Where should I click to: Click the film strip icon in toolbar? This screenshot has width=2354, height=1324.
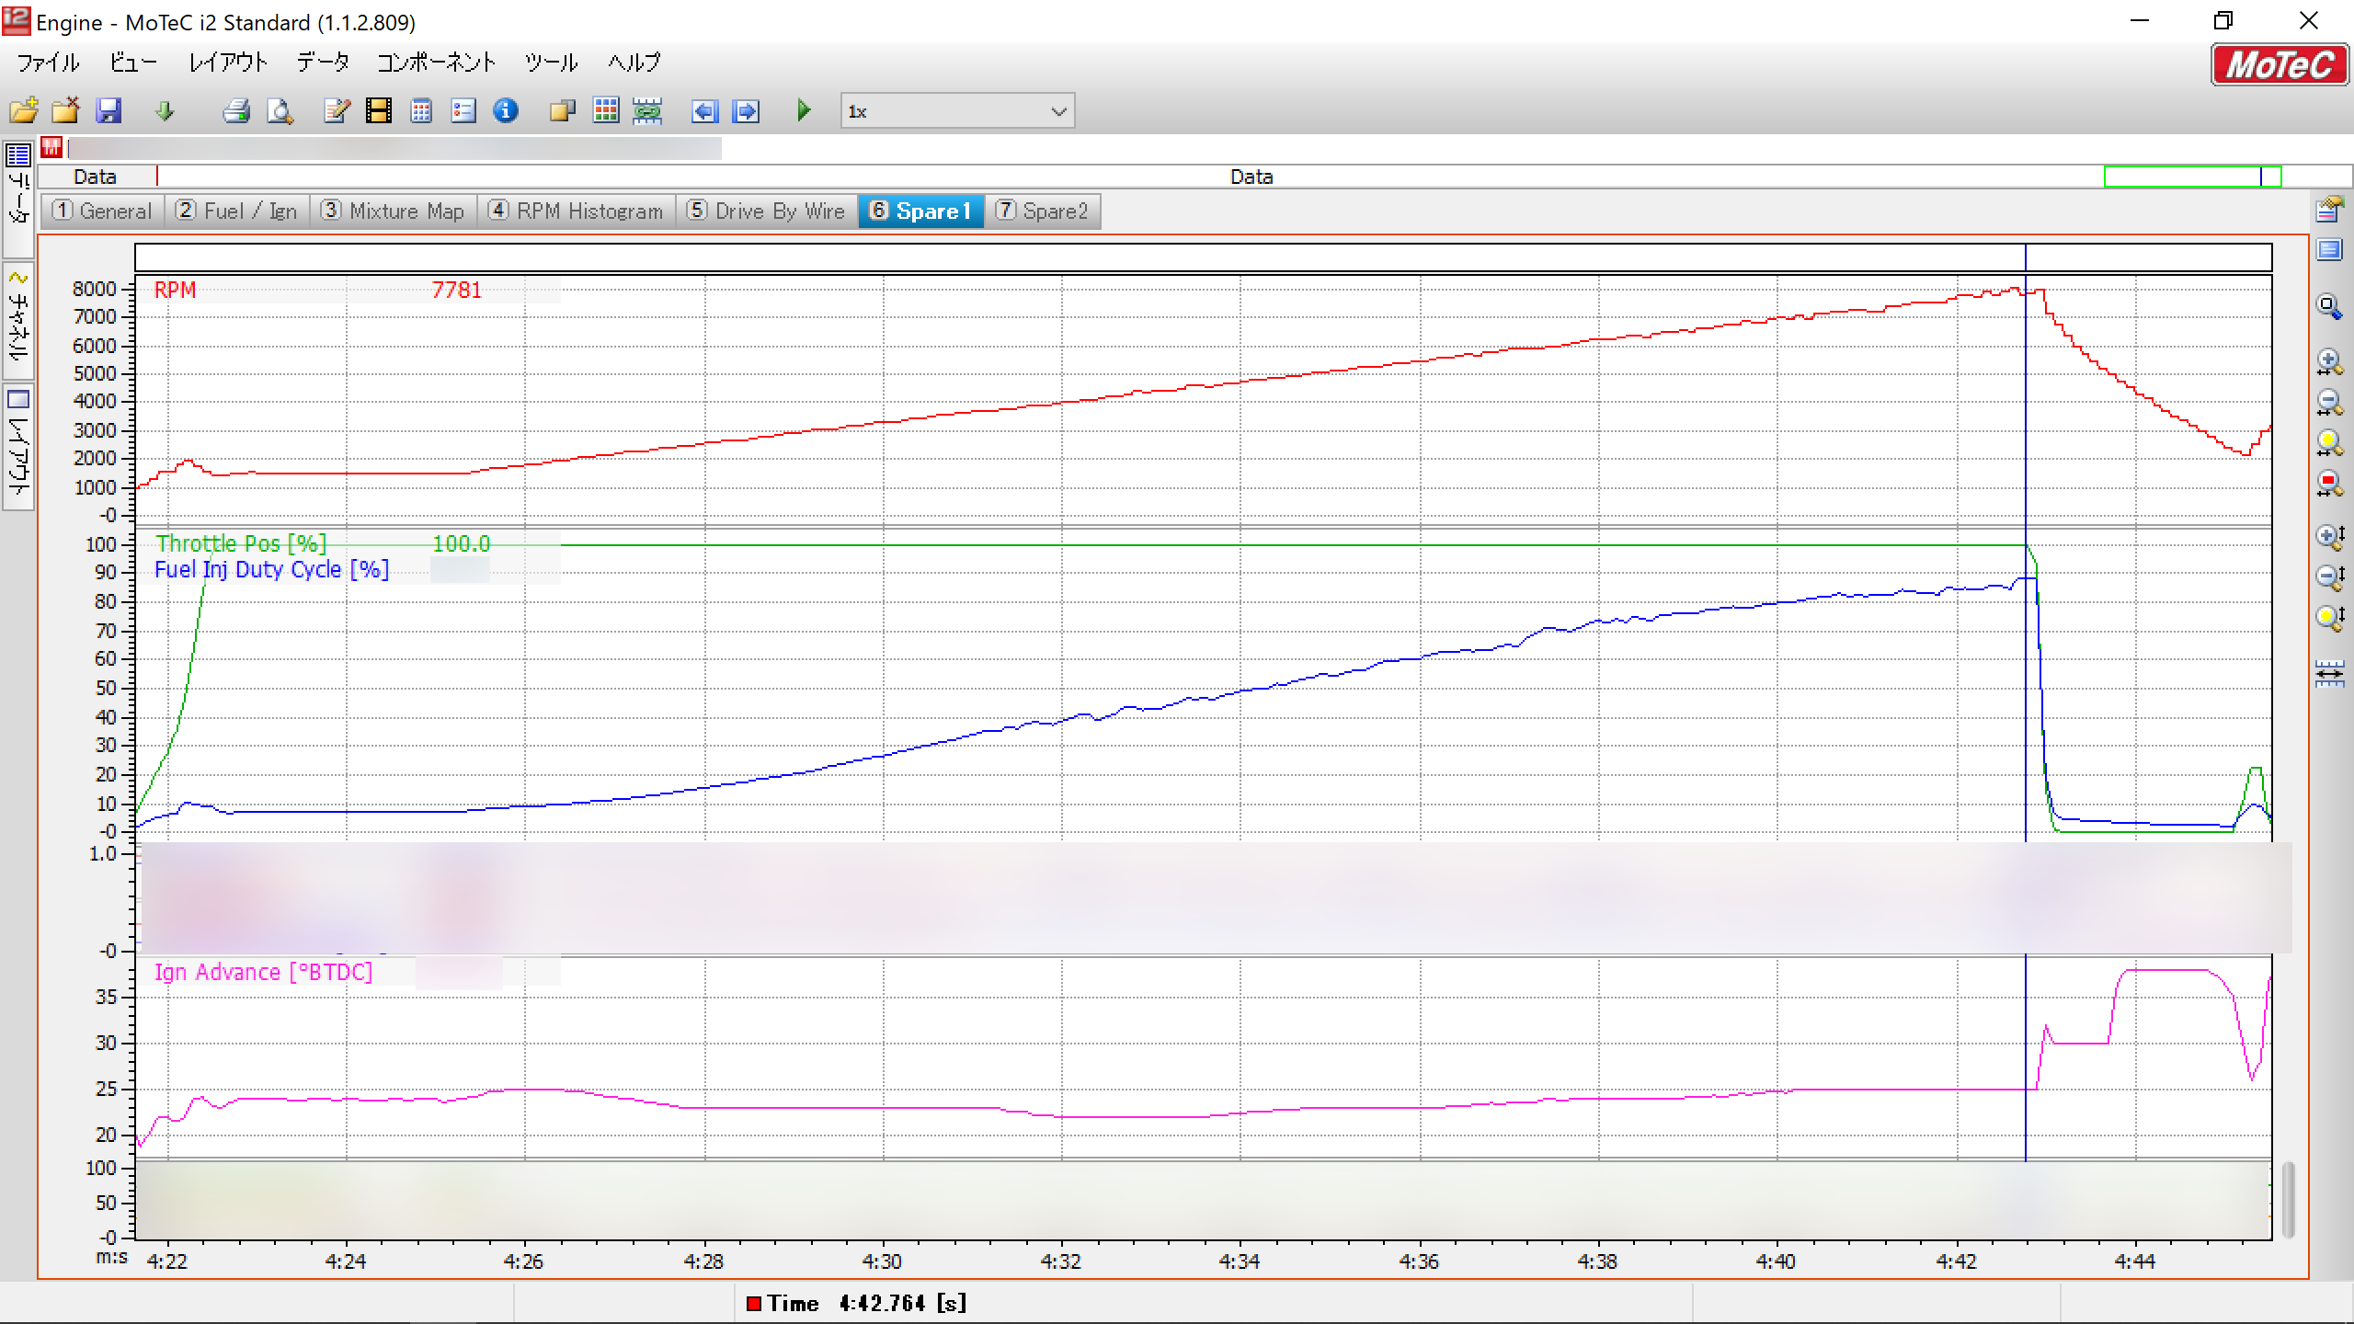point(378,111)
